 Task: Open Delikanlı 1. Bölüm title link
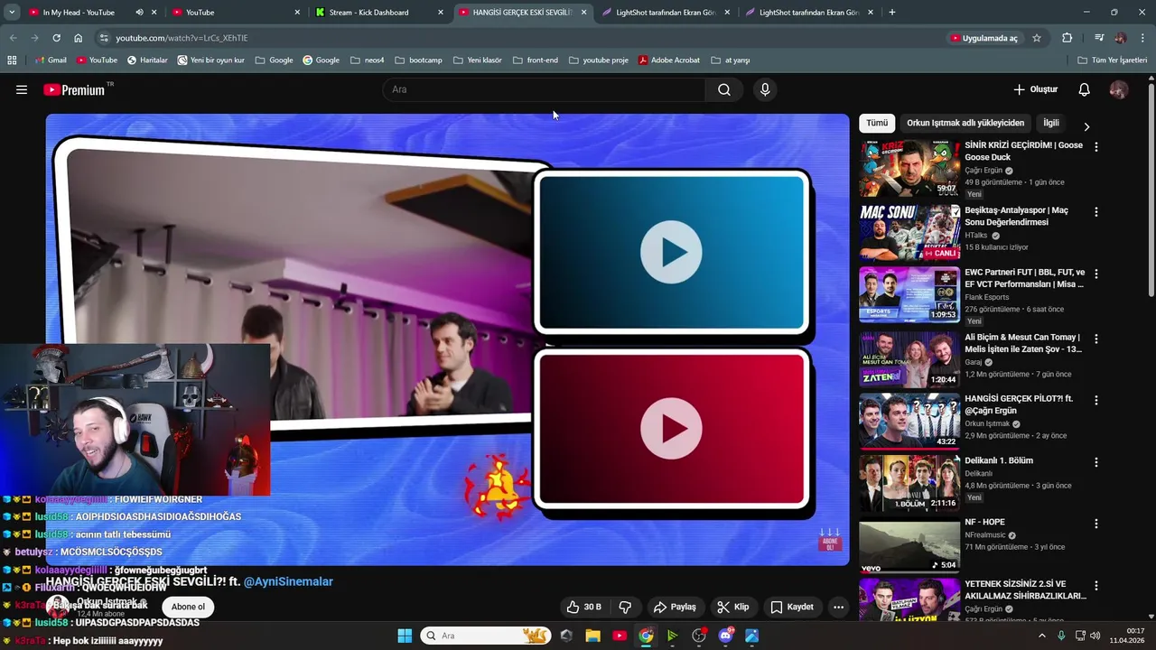(x=999, y=460)
